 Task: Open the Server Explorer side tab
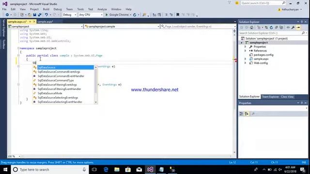click(3, 28)
